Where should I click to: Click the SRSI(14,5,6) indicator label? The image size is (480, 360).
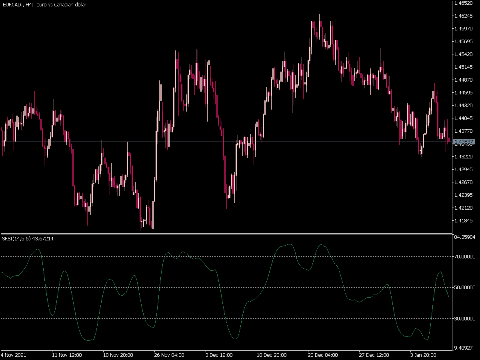coord(28,239)
